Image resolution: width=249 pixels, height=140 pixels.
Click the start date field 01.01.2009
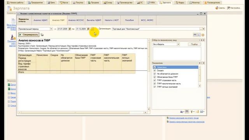63,29
